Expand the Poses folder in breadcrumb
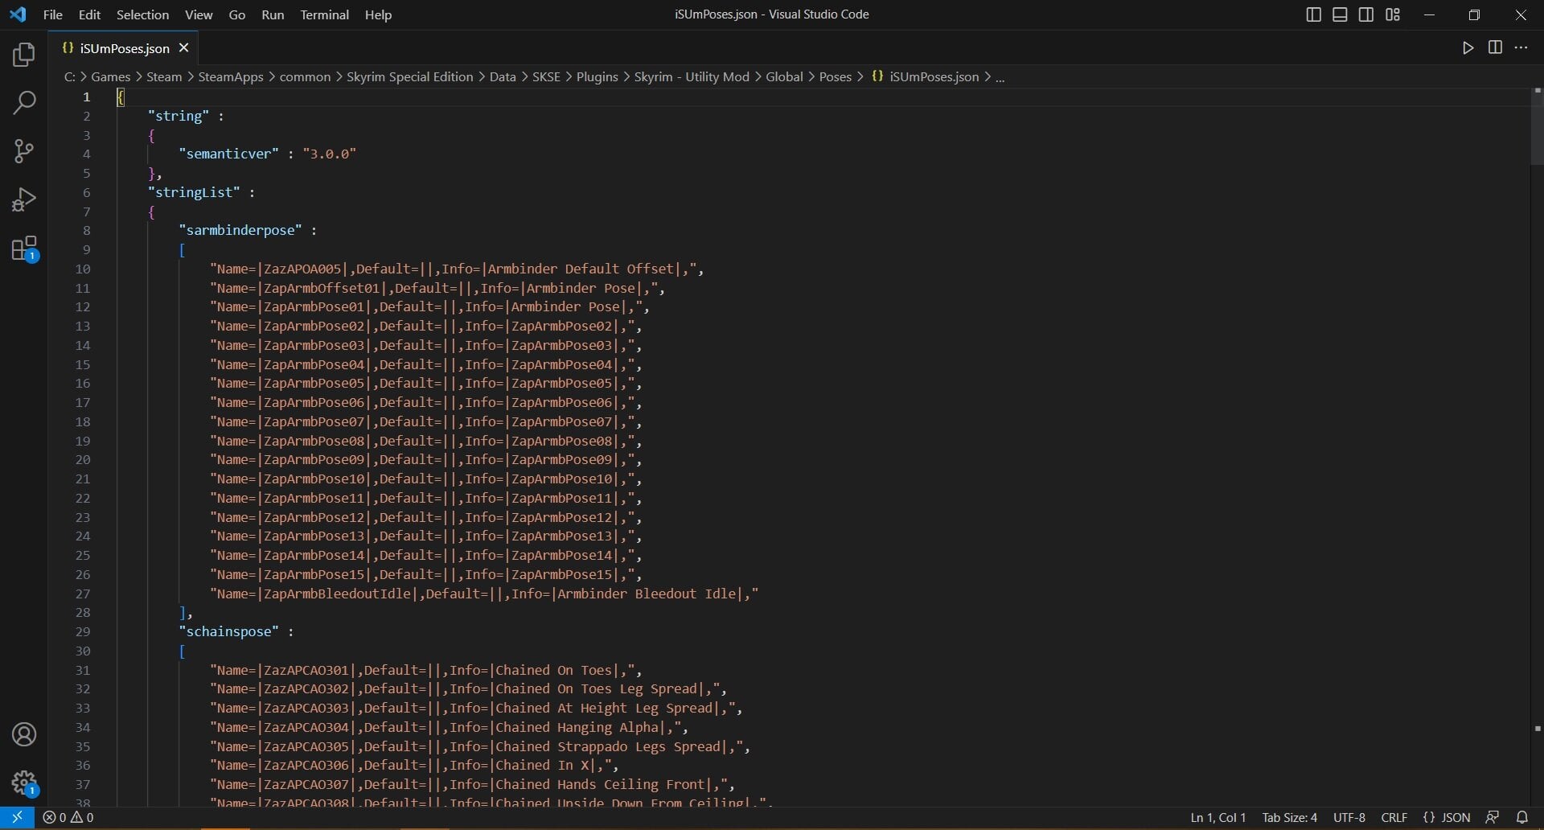This screenshot has height=830, width=1544. (835, 76)
